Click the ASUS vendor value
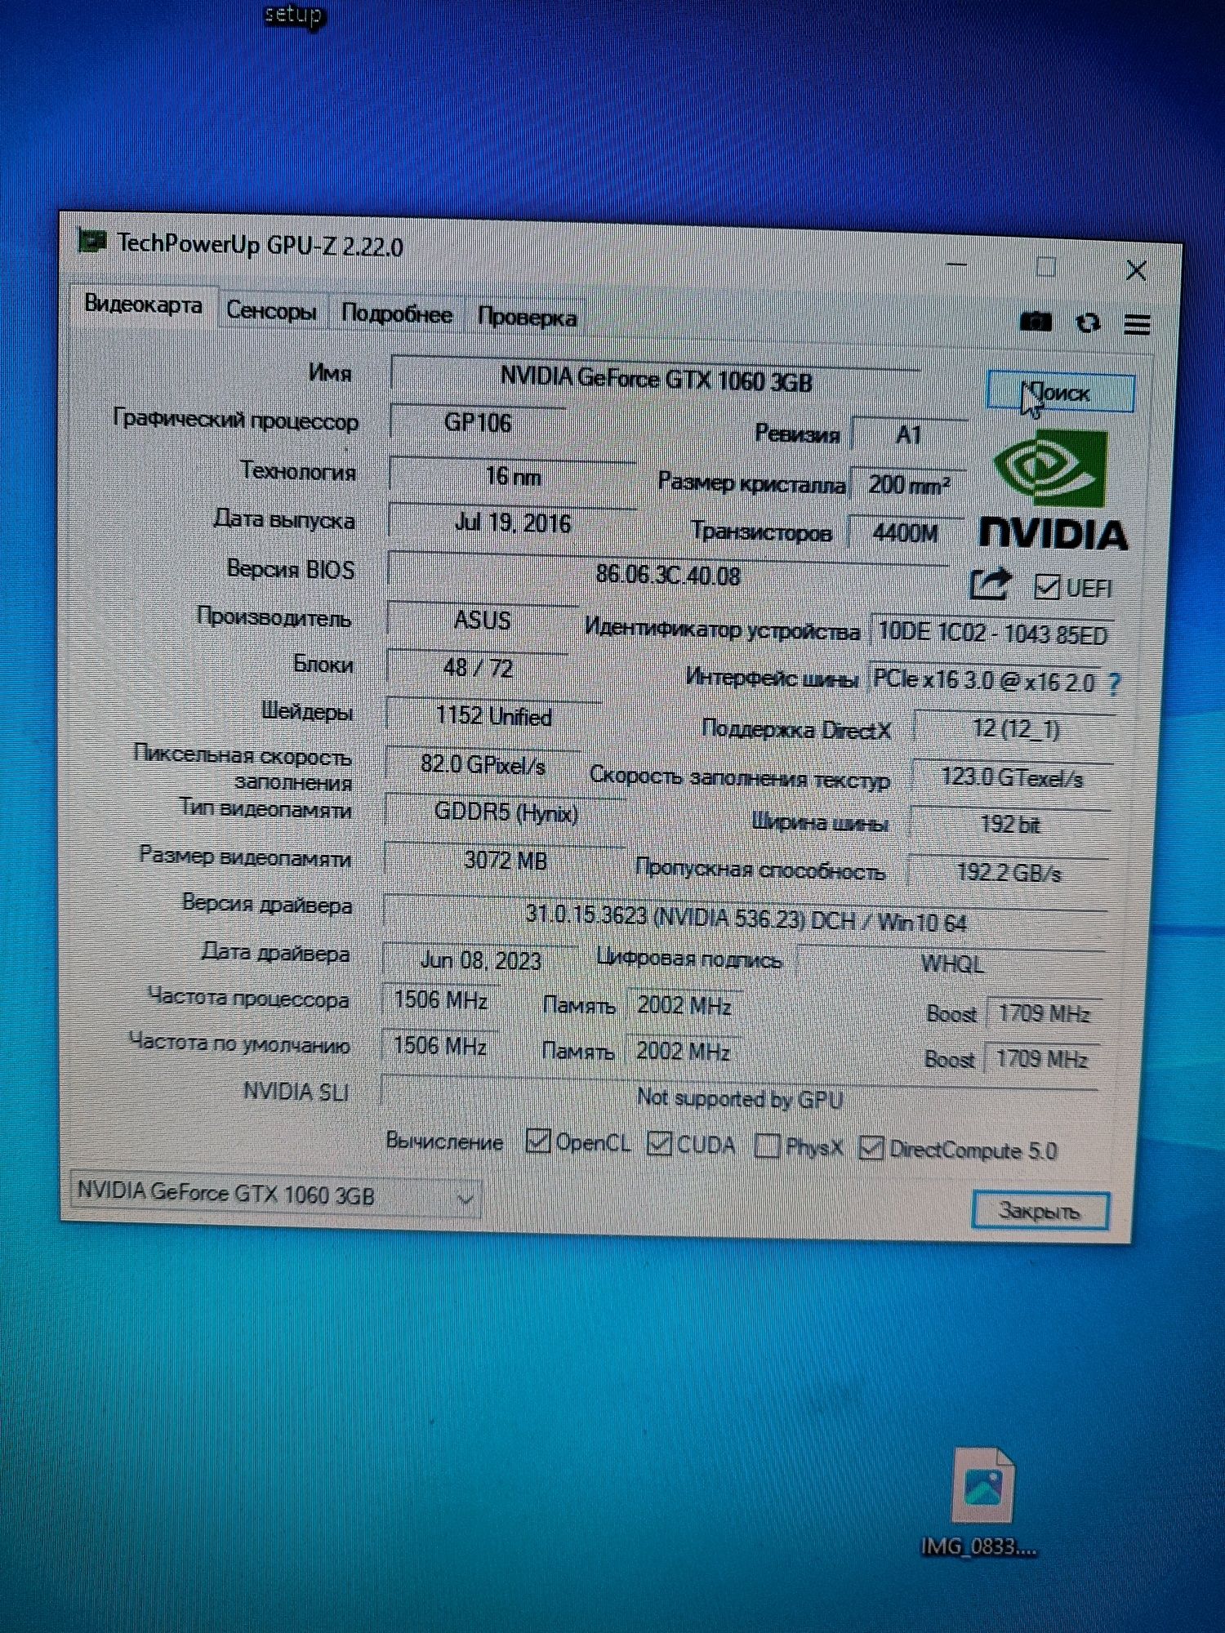1225x1633 pixels. [x=482, y=621]
